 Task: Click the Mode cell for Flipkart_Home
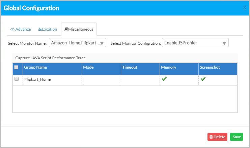(101, 80)
